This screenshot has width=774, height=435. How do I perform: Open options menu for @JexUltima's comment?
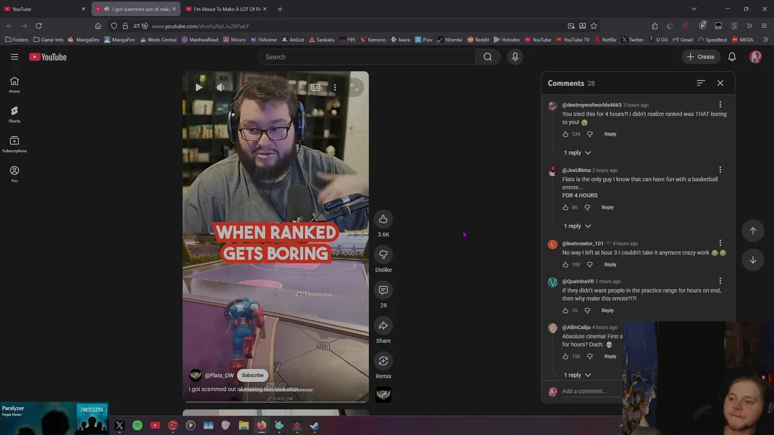tap(720, 170)
